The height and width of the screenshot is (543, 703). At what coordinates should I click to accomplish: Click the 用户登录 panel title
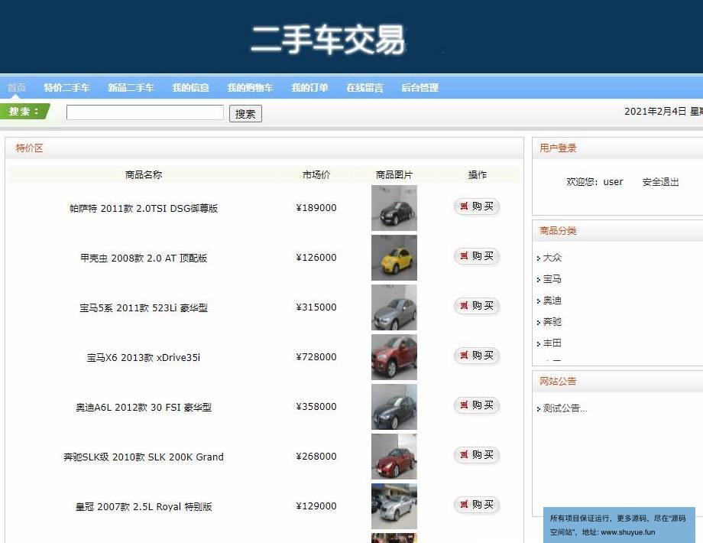[558, 148]
